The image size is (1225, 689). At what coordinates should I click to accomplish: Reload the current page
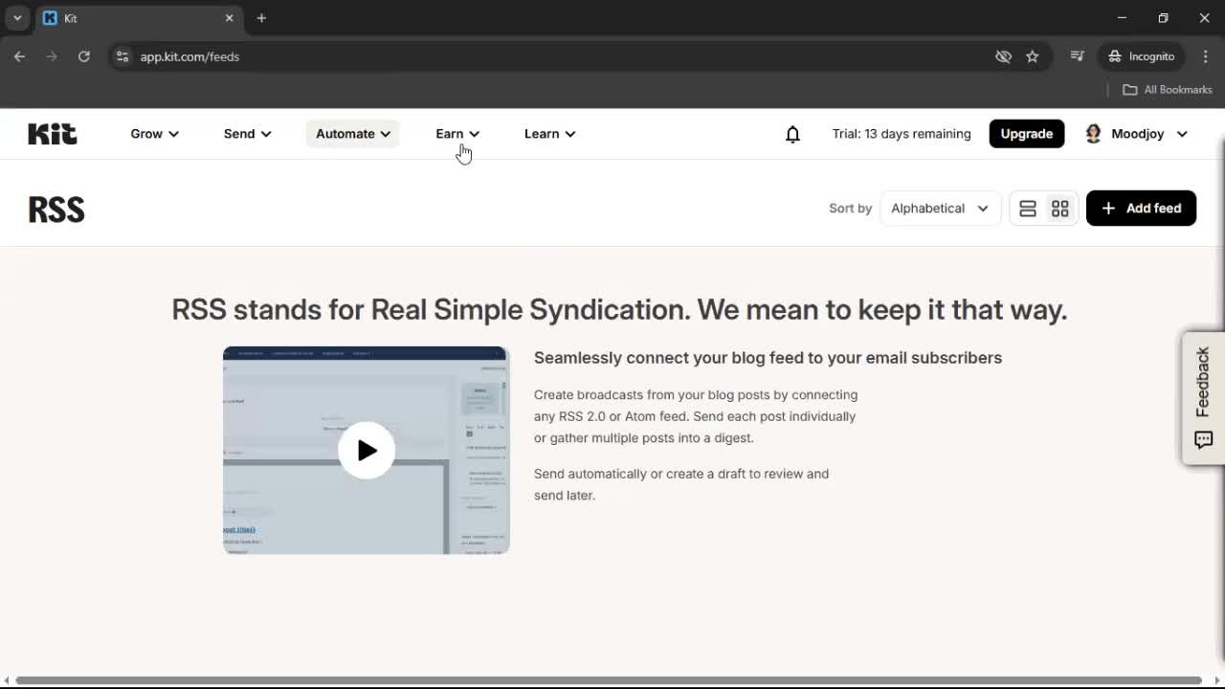point(84,56)
